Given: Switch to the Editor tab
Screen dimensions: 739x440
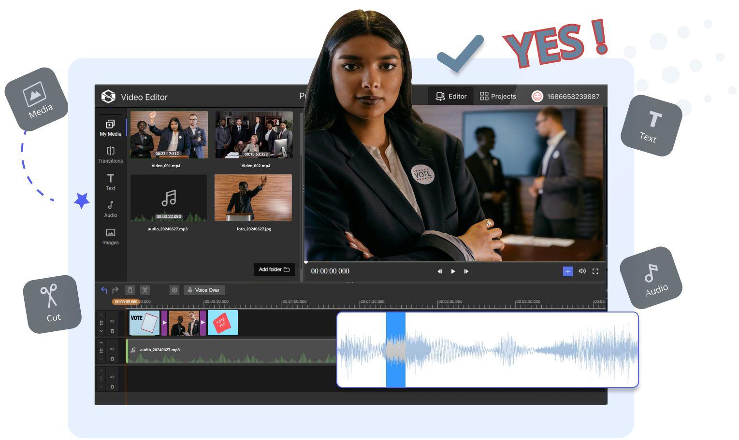Looking at the screenshot, I should (450, 96).
